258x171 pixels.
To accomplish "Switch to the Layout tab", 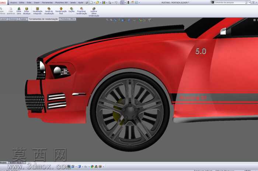I will click(x=3, y=19).
